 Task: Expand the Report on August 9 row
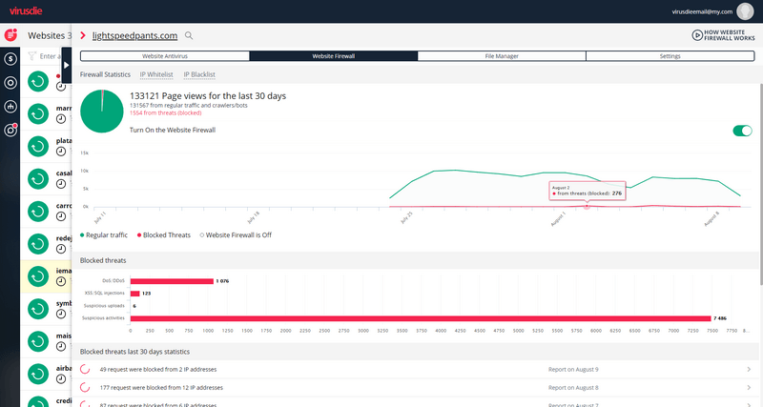point(749,369)
